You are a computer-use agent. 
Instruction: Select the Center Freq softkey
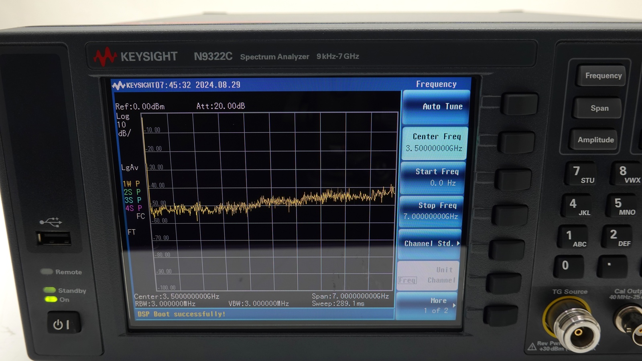(435, 143)
